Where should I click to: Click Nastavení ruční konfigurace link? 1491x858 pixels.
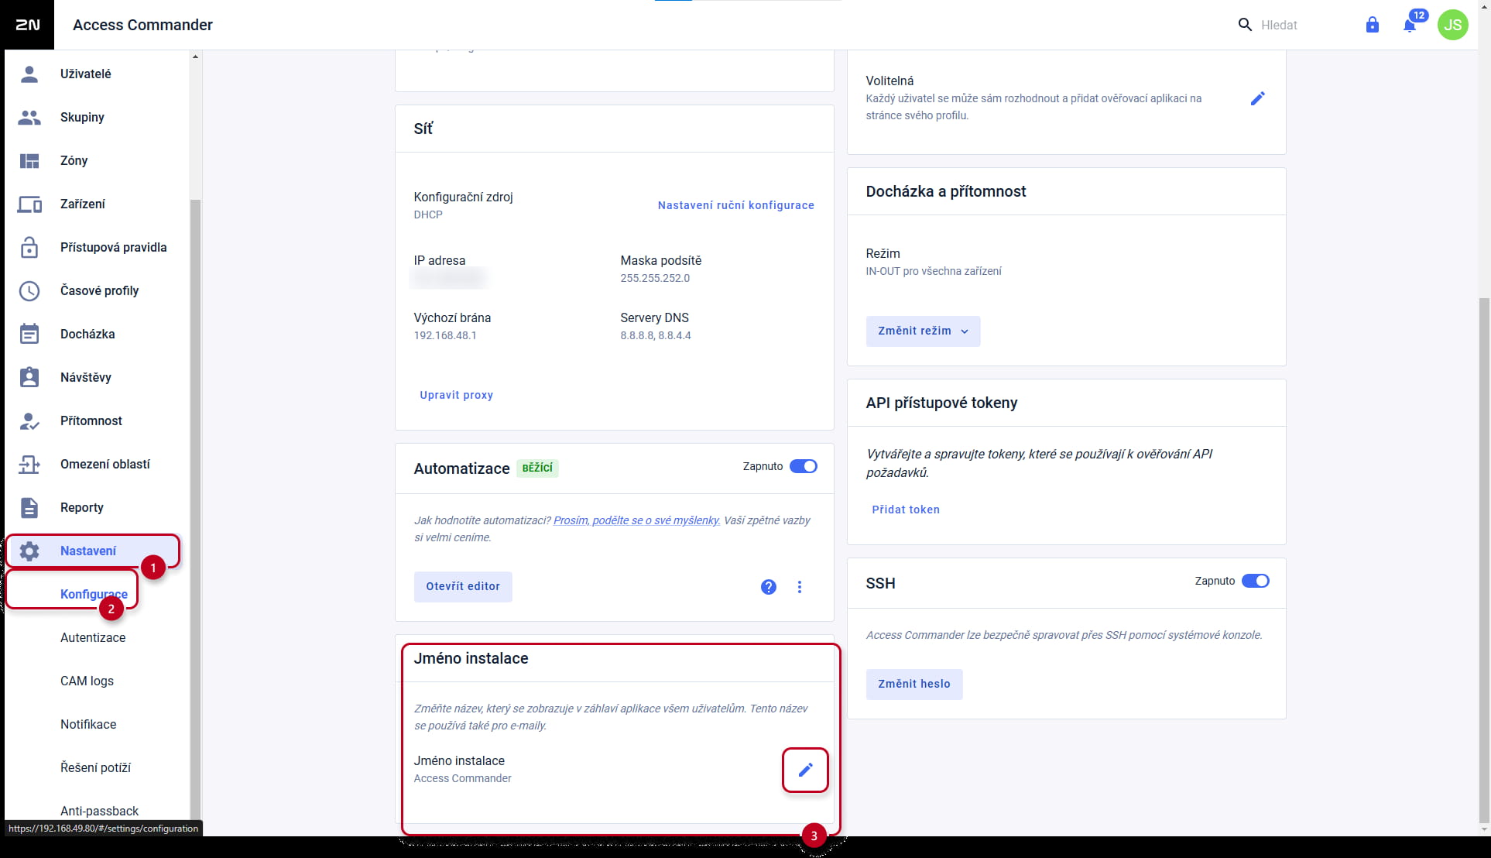pyautogui.click(x=735, y=205)
